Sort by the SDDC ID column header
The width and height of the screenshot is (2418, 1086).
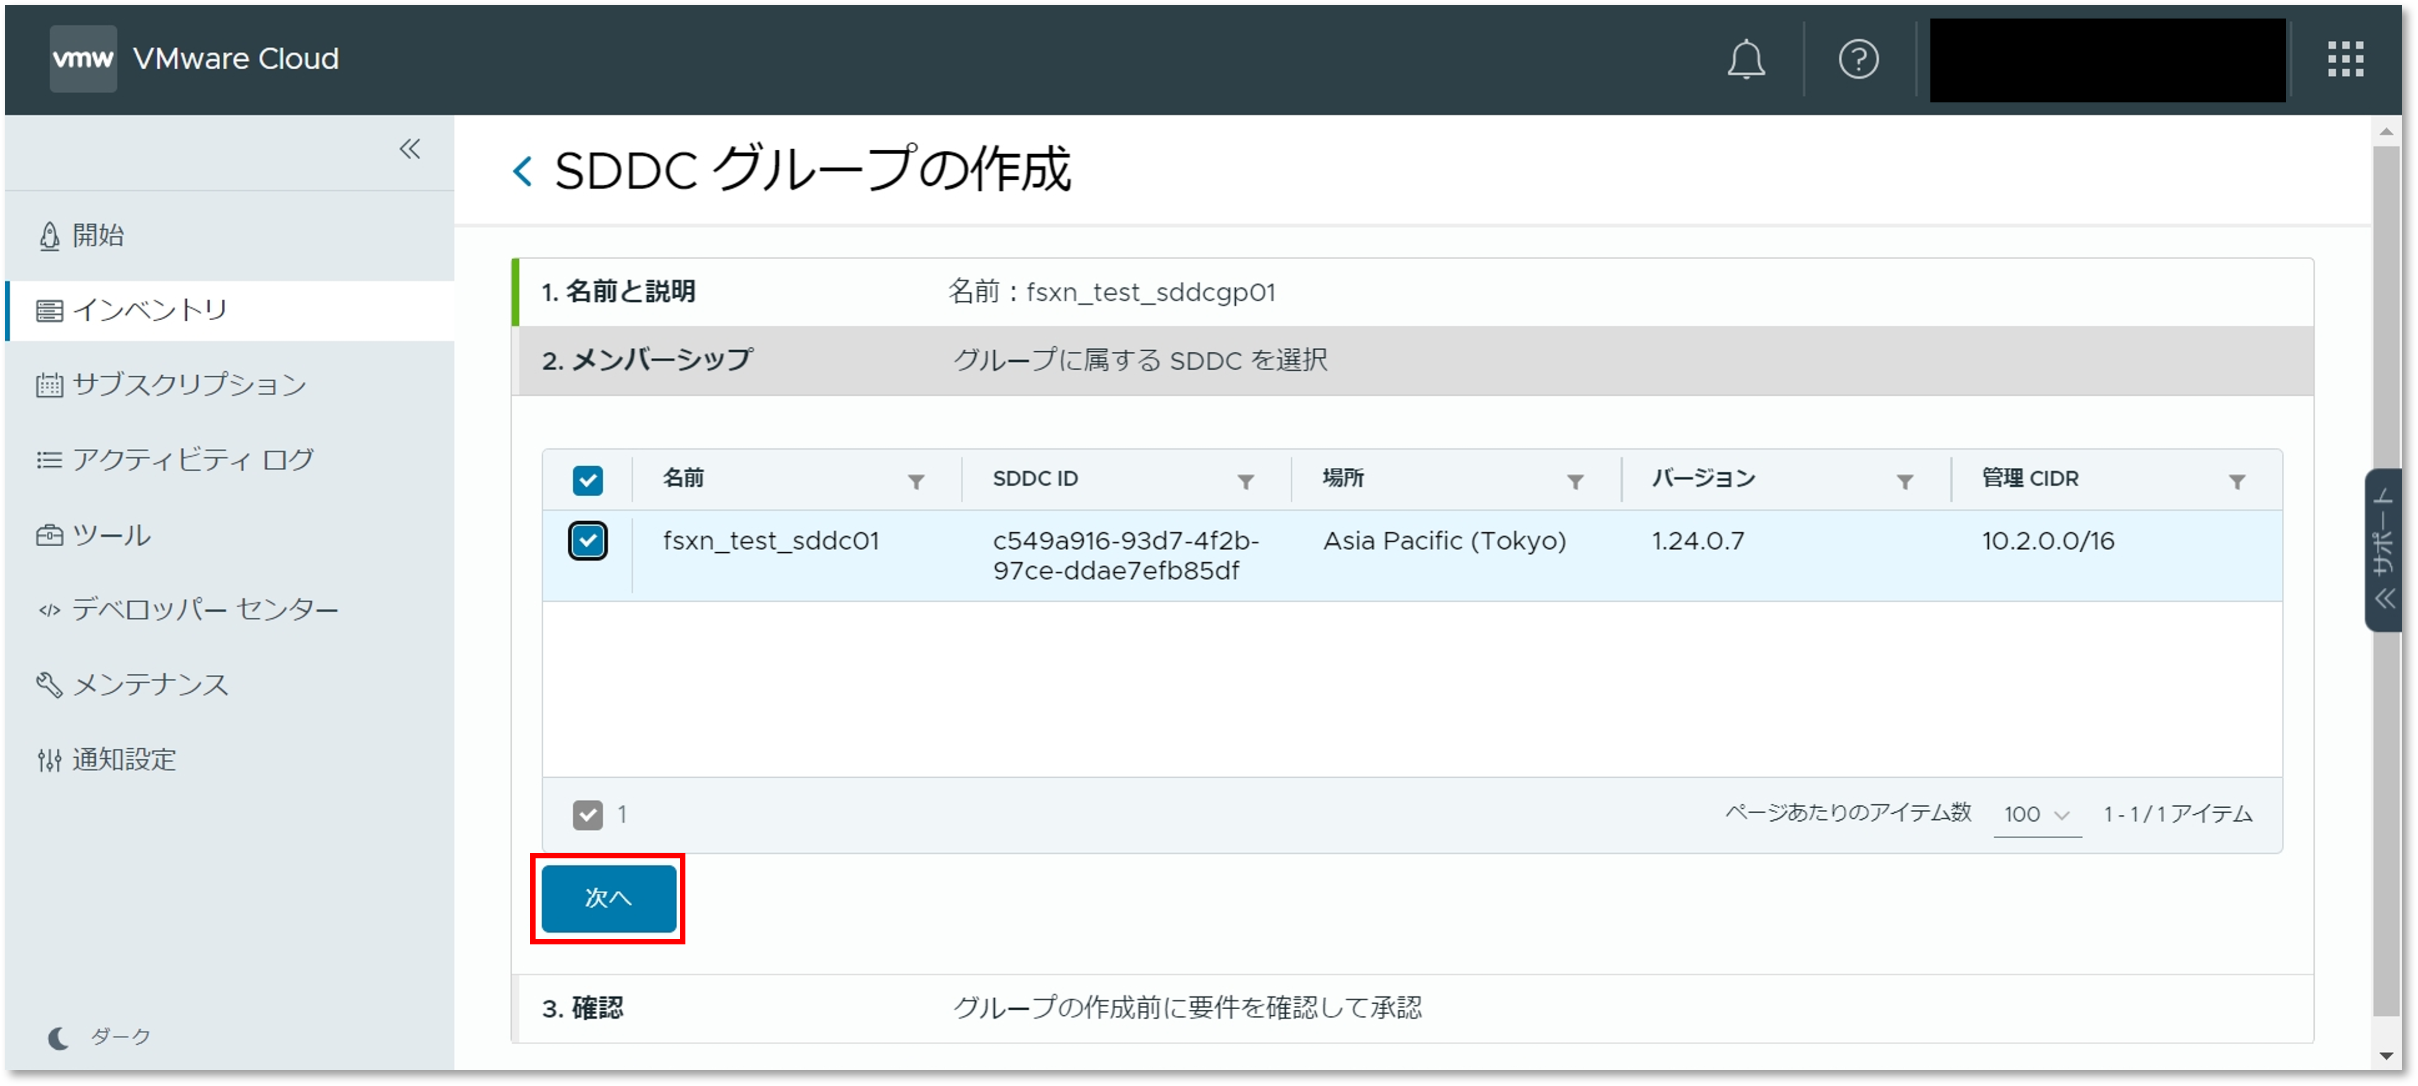(1035, 478)
